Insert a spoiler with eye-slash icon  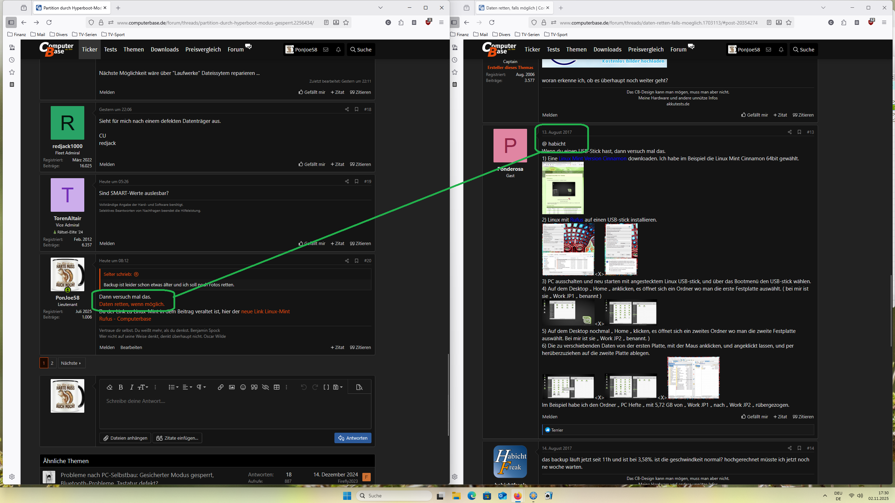click(x=265, y=387)
